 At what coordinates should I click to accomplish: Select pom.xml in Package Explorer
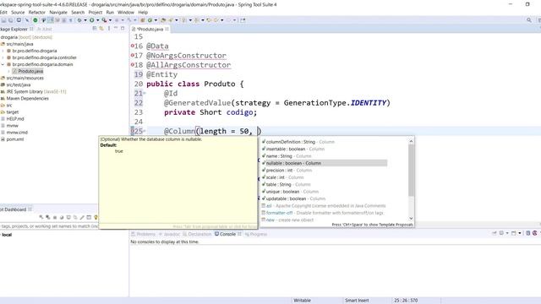point(15,139)
